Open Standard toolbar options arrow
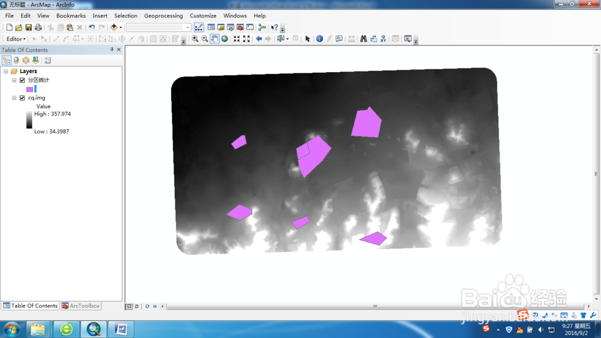 [x=282, y=29]
